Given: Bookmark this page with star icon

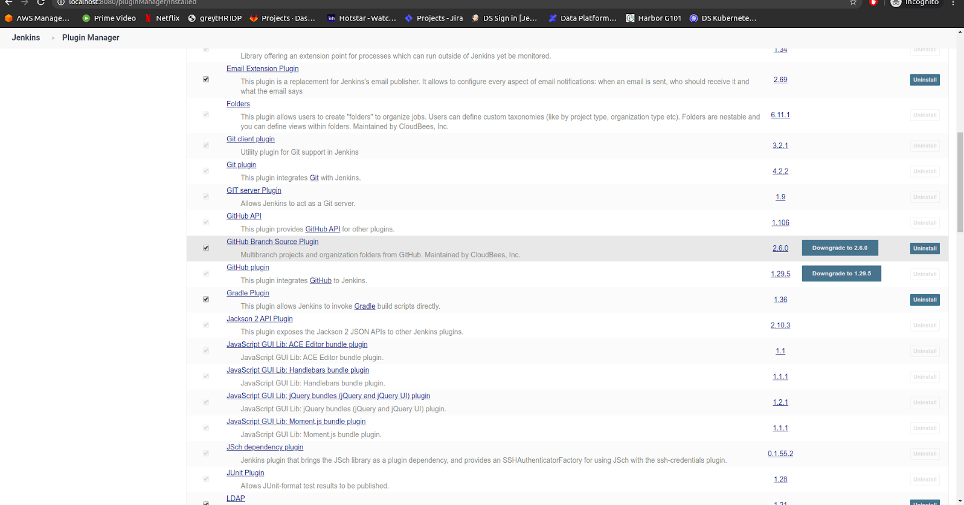Looking at the screenshot, I should pos(853,2).
